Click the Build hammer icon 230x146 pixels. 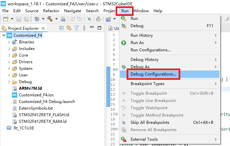[50, 19]
